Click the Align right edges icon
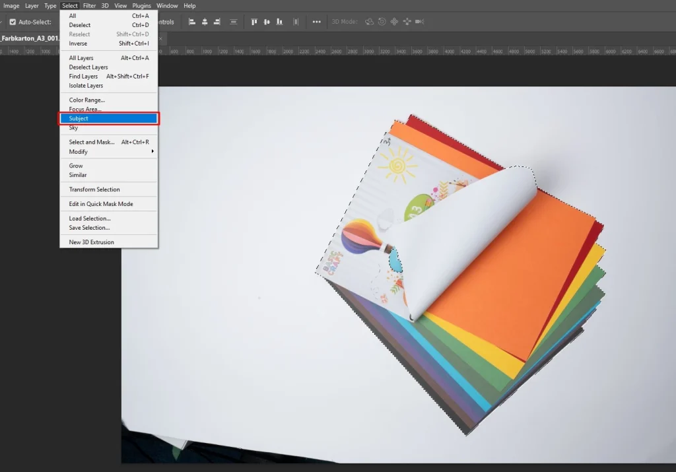Screen dimensions: 676x472 [x=217, y=22]
